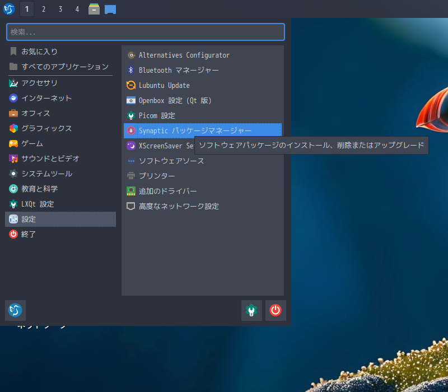Switch to virtual desktop 4

pyautogui.click(x=77, y=9)
